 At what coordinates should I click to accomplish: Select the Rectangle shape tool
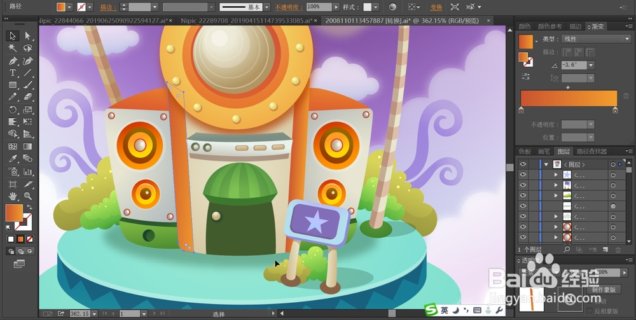(x=12, y=85)
